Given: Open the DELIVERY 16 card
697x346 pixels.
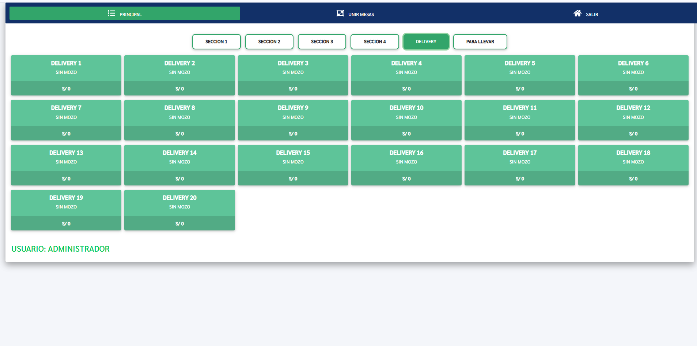Looking at the screenshot, I should pos(406,165).
